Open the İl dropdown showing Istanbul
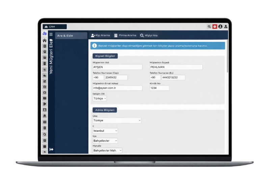This screenshot has width=270, height=180. coord(105,131)
